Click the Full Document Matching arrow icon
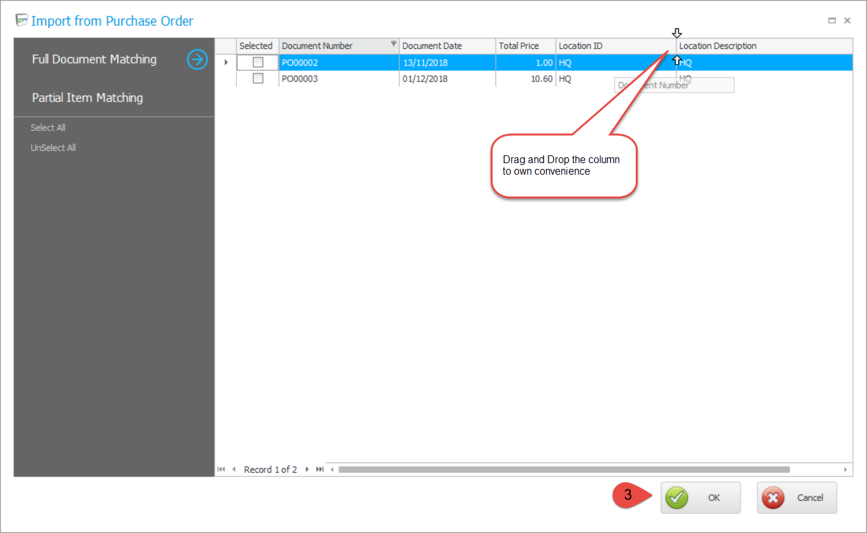Screen dimensions: 867x533 pyautogui.click(x=198, y=60)
